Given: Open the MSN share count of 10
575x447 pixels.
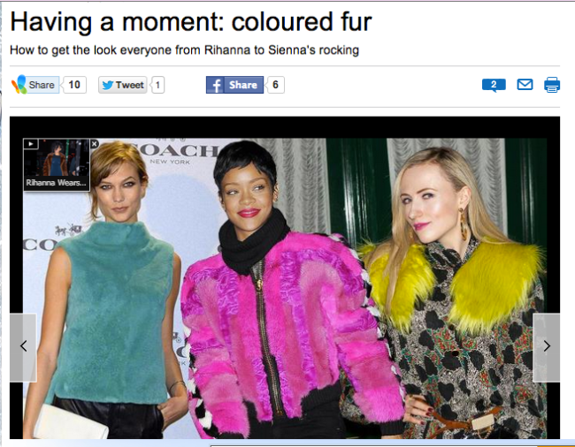Looking at the screenshot, I should point(74,85).
